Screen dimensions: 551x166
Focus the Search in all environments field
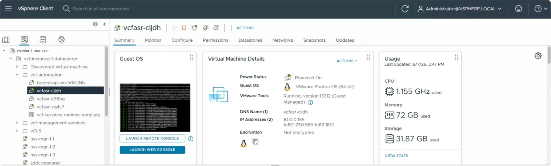(x=101, y=9)
